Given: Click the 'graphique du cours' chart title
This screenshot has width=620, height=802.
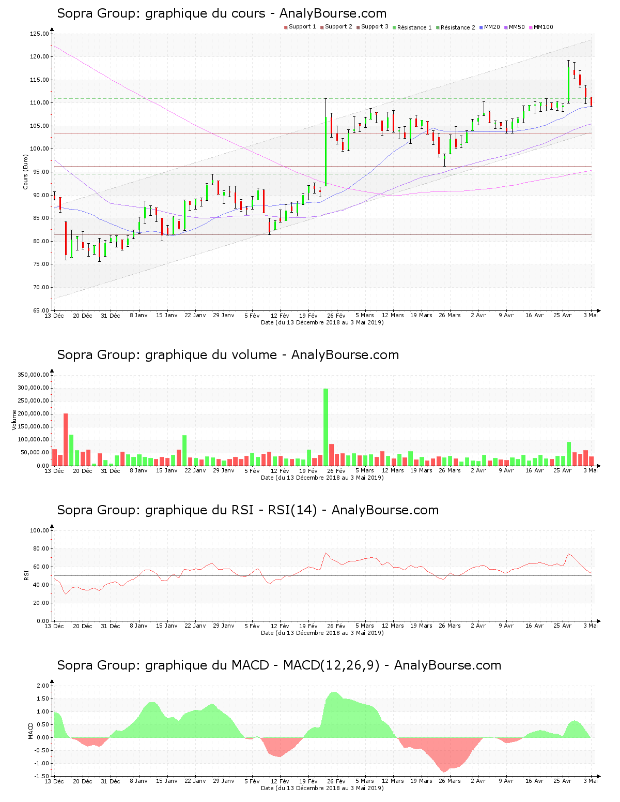Looking at the screenshot, I should pyautogui.click(x=222, y=13).
